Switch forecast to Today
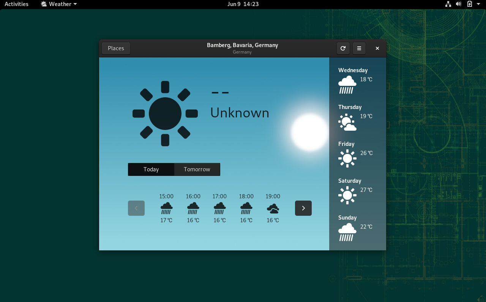The width and height of the screenshot is (486, 302). [151, 169]
